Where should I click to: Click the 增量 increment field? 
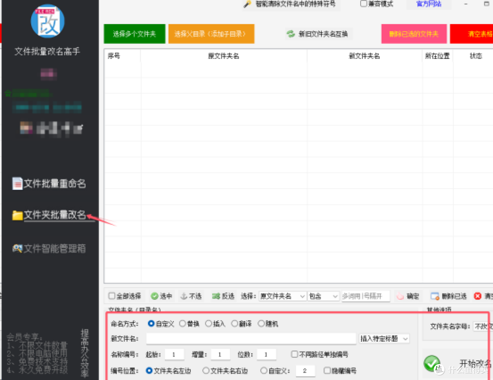pyautogui.click(x=220, y=354)
